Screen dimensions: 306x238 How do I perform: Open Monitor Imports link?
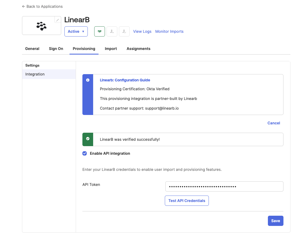[169, 31]
